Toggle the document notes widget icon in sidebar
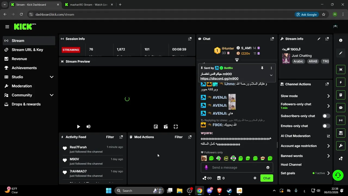Viewport: 348px width, 196px height. [x=341, y=95]
